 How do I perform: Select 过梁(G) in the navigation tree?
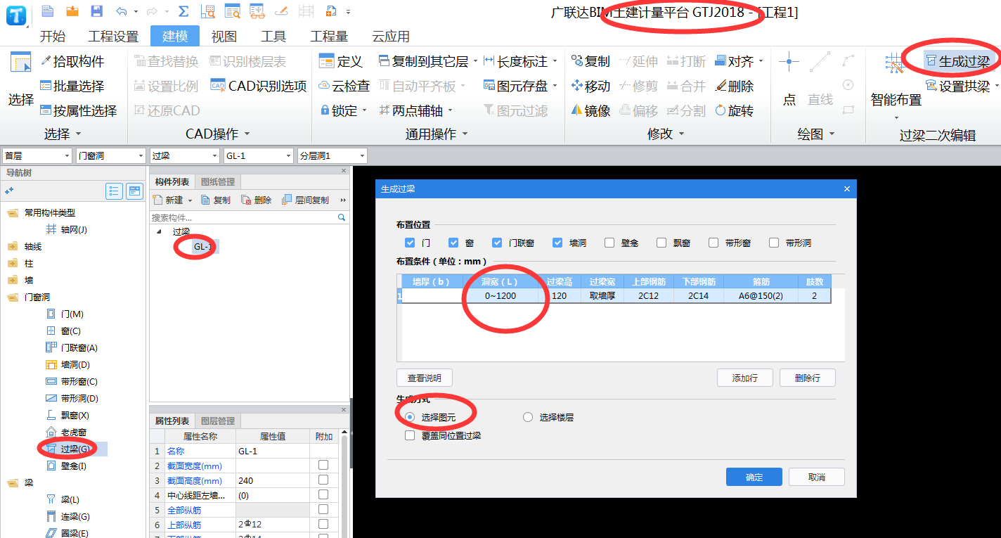[75, 449]
